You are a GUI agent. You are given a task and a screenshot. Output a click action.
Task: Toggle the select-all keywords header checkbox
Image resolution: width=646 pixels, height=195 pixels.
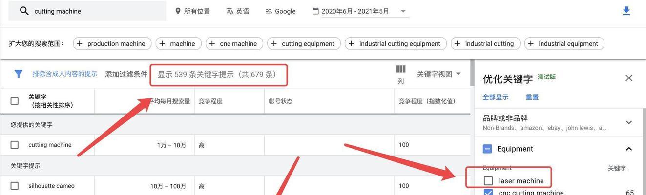click(15, 101)
